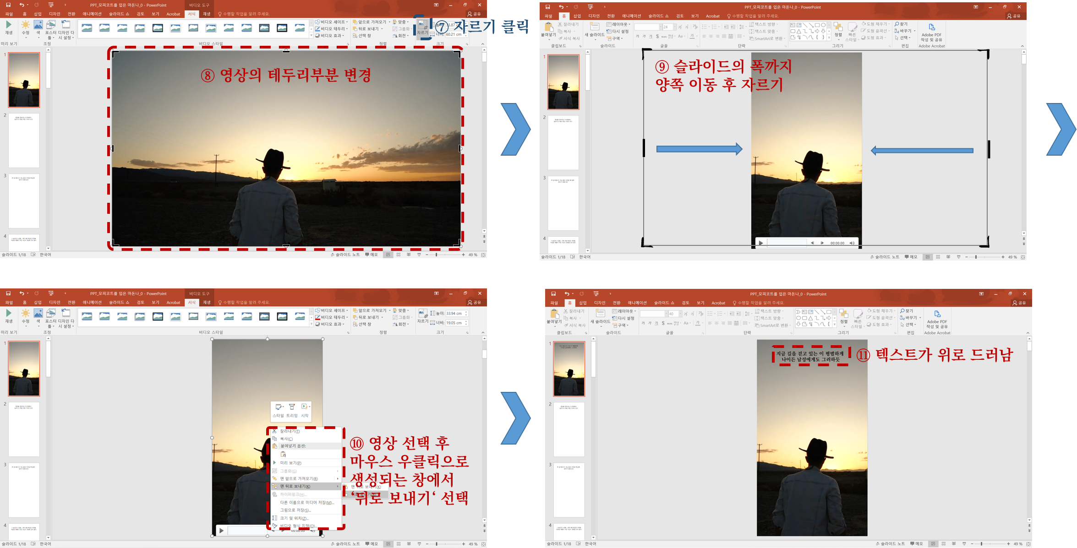Image resolution: width=1077 pixels, height=548 pixels.
Task: Toggle reading view in bottom-left status bar
Action: pos(409,544)
